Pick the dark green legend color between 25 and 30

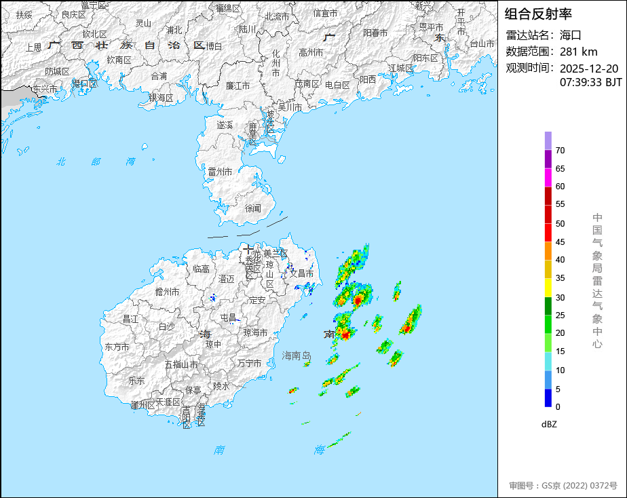tap(548, 306)
